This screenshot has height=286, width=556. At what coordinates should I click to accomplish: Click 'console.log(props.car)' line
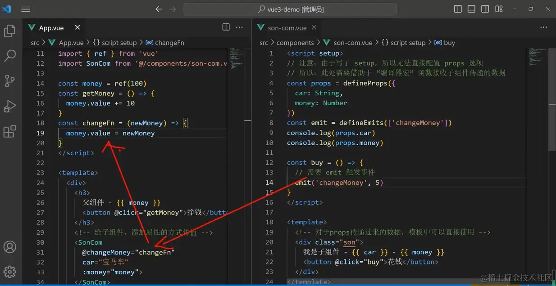pos(331,133)
